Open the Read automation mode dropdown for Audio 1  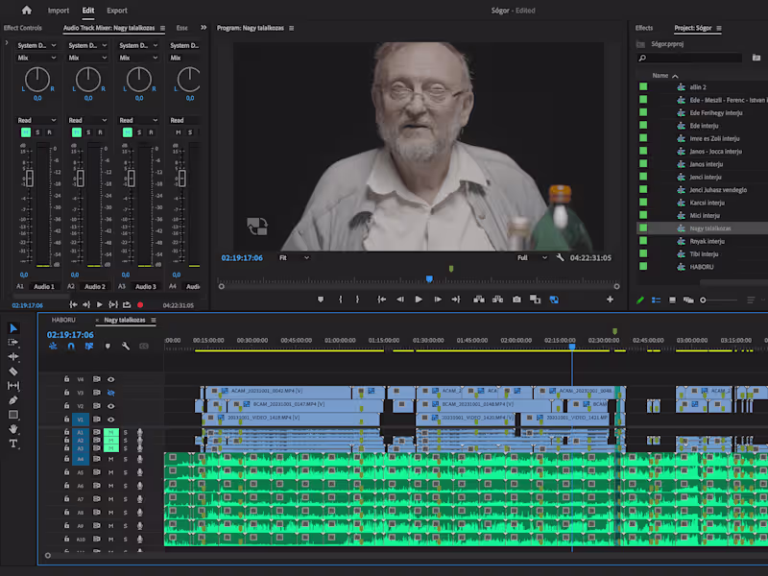[34, 120]
